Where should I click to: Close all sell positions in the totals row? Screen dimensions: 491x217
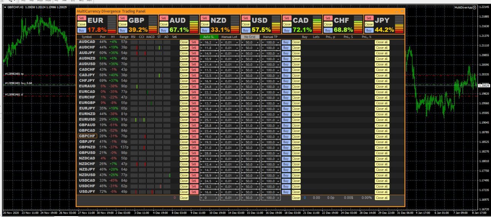184,198
